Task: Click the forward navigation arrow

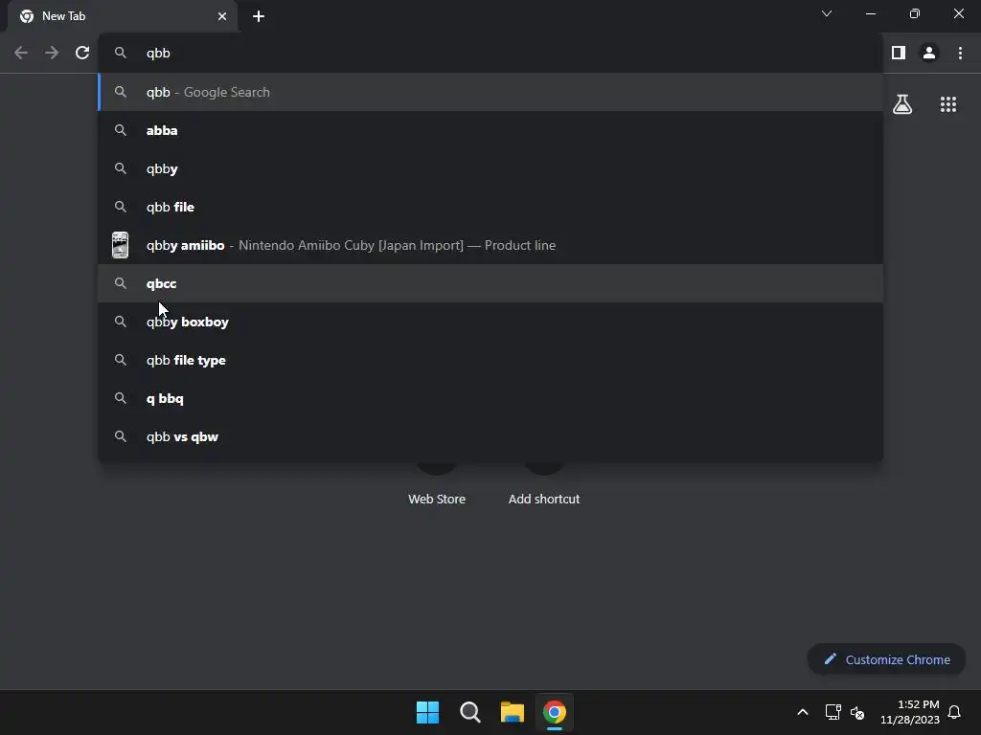Action: (52, 54)
